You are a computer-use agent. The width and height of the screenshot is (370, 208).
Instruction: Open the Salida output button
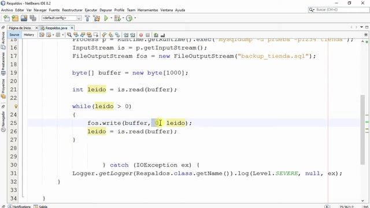coord(40,206)
